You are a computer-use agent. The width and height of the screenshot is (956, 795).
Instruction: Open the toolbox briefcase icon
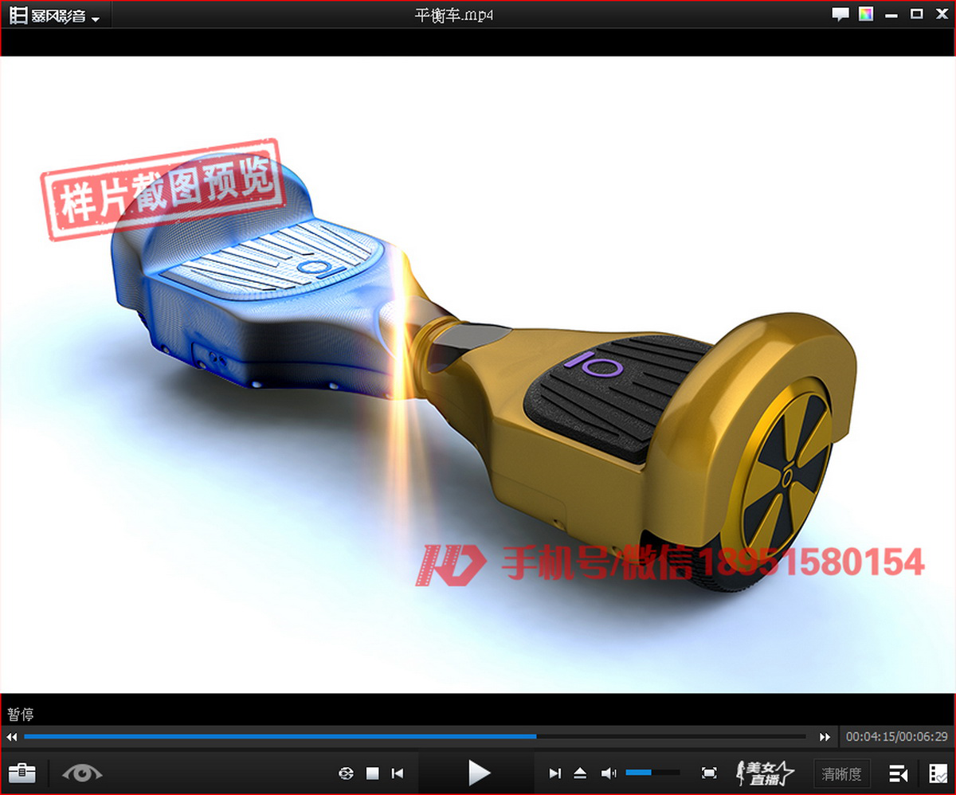22,773
